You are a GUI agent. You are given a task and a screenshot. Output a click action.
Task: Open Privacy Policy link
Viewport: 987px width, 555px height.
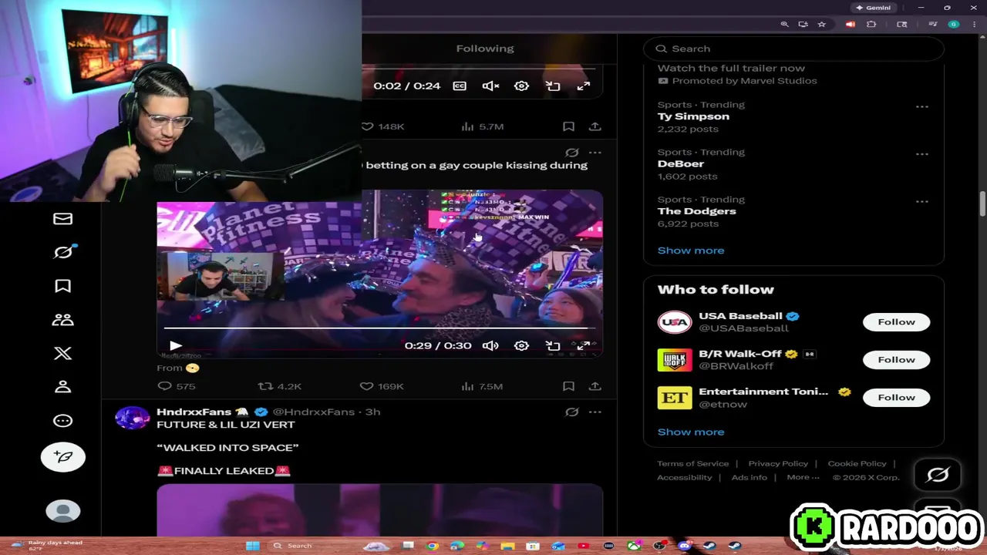pyautogui.click(x=778, y=463)
